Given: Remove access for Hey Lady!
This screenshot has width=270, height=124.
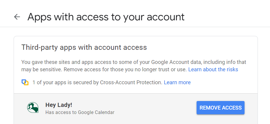Looking at the screenshot, I should pos(221,108).
